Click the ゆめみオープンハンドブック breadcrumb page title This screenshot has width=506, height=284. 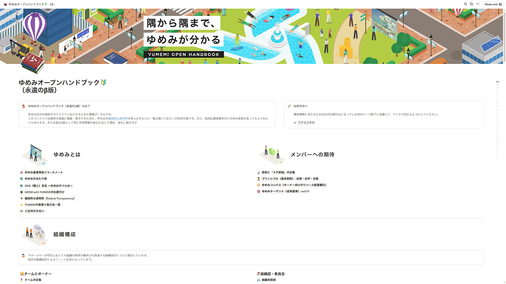pos(32,4)
